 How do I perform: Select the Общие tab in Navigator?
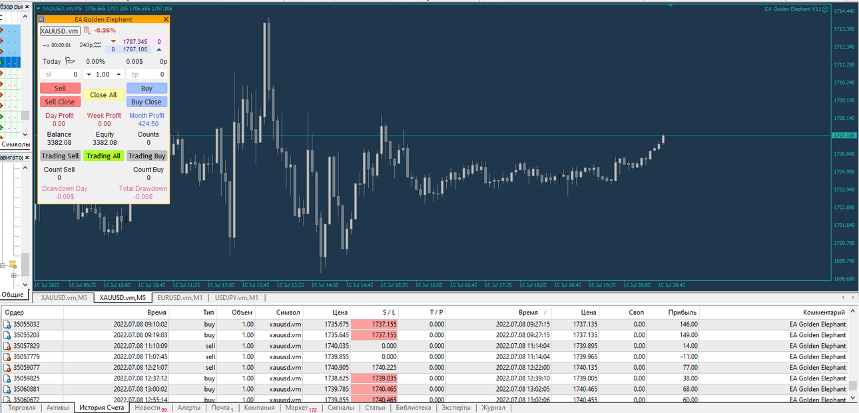13,295
